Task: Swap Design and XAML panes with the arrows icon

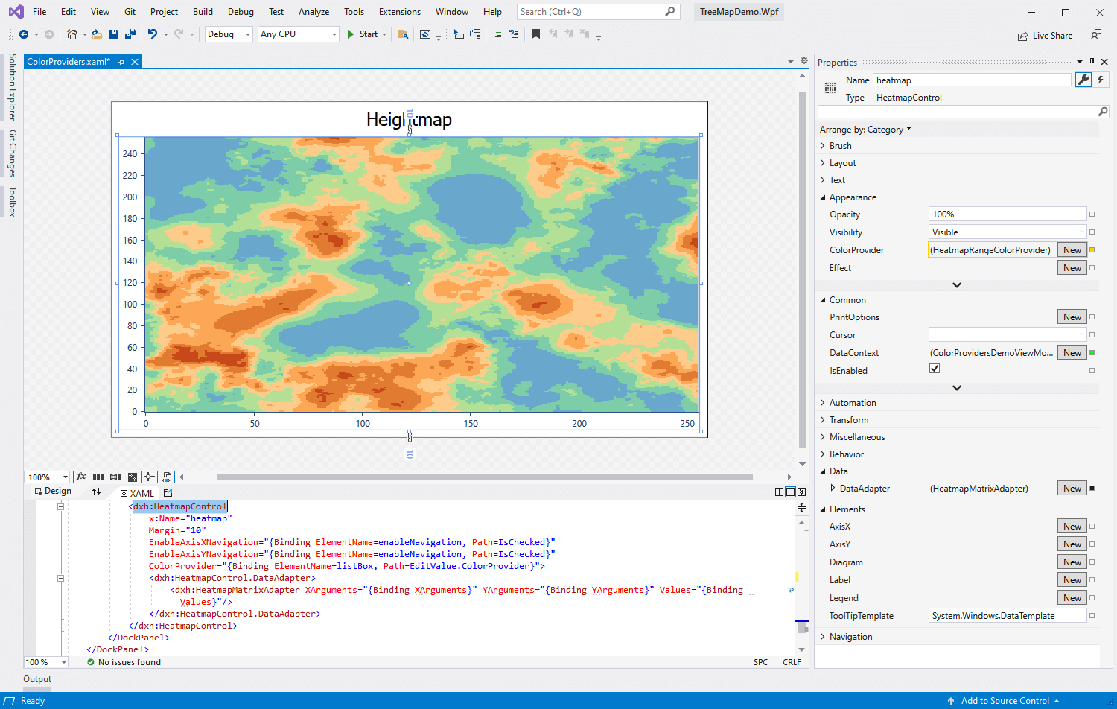Action: 96,492
